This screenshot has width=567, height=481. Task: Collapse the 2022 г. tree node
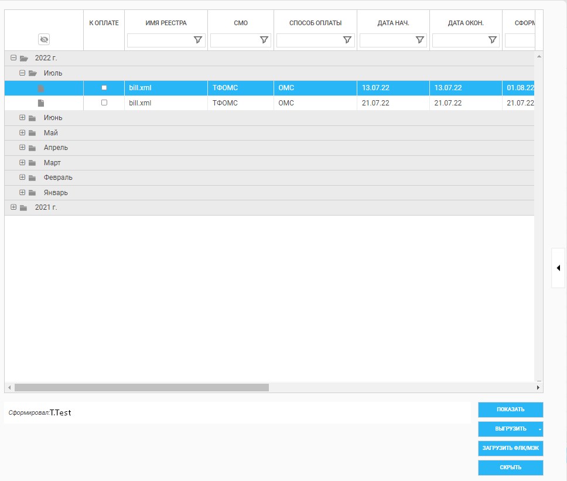(13, 58)
